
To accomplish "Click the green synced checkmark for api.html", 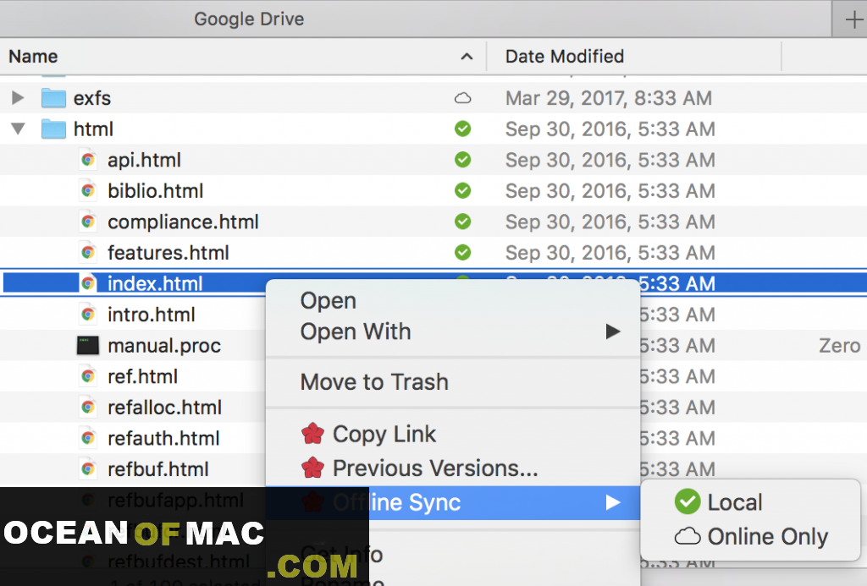I will (x=463, y=160).
